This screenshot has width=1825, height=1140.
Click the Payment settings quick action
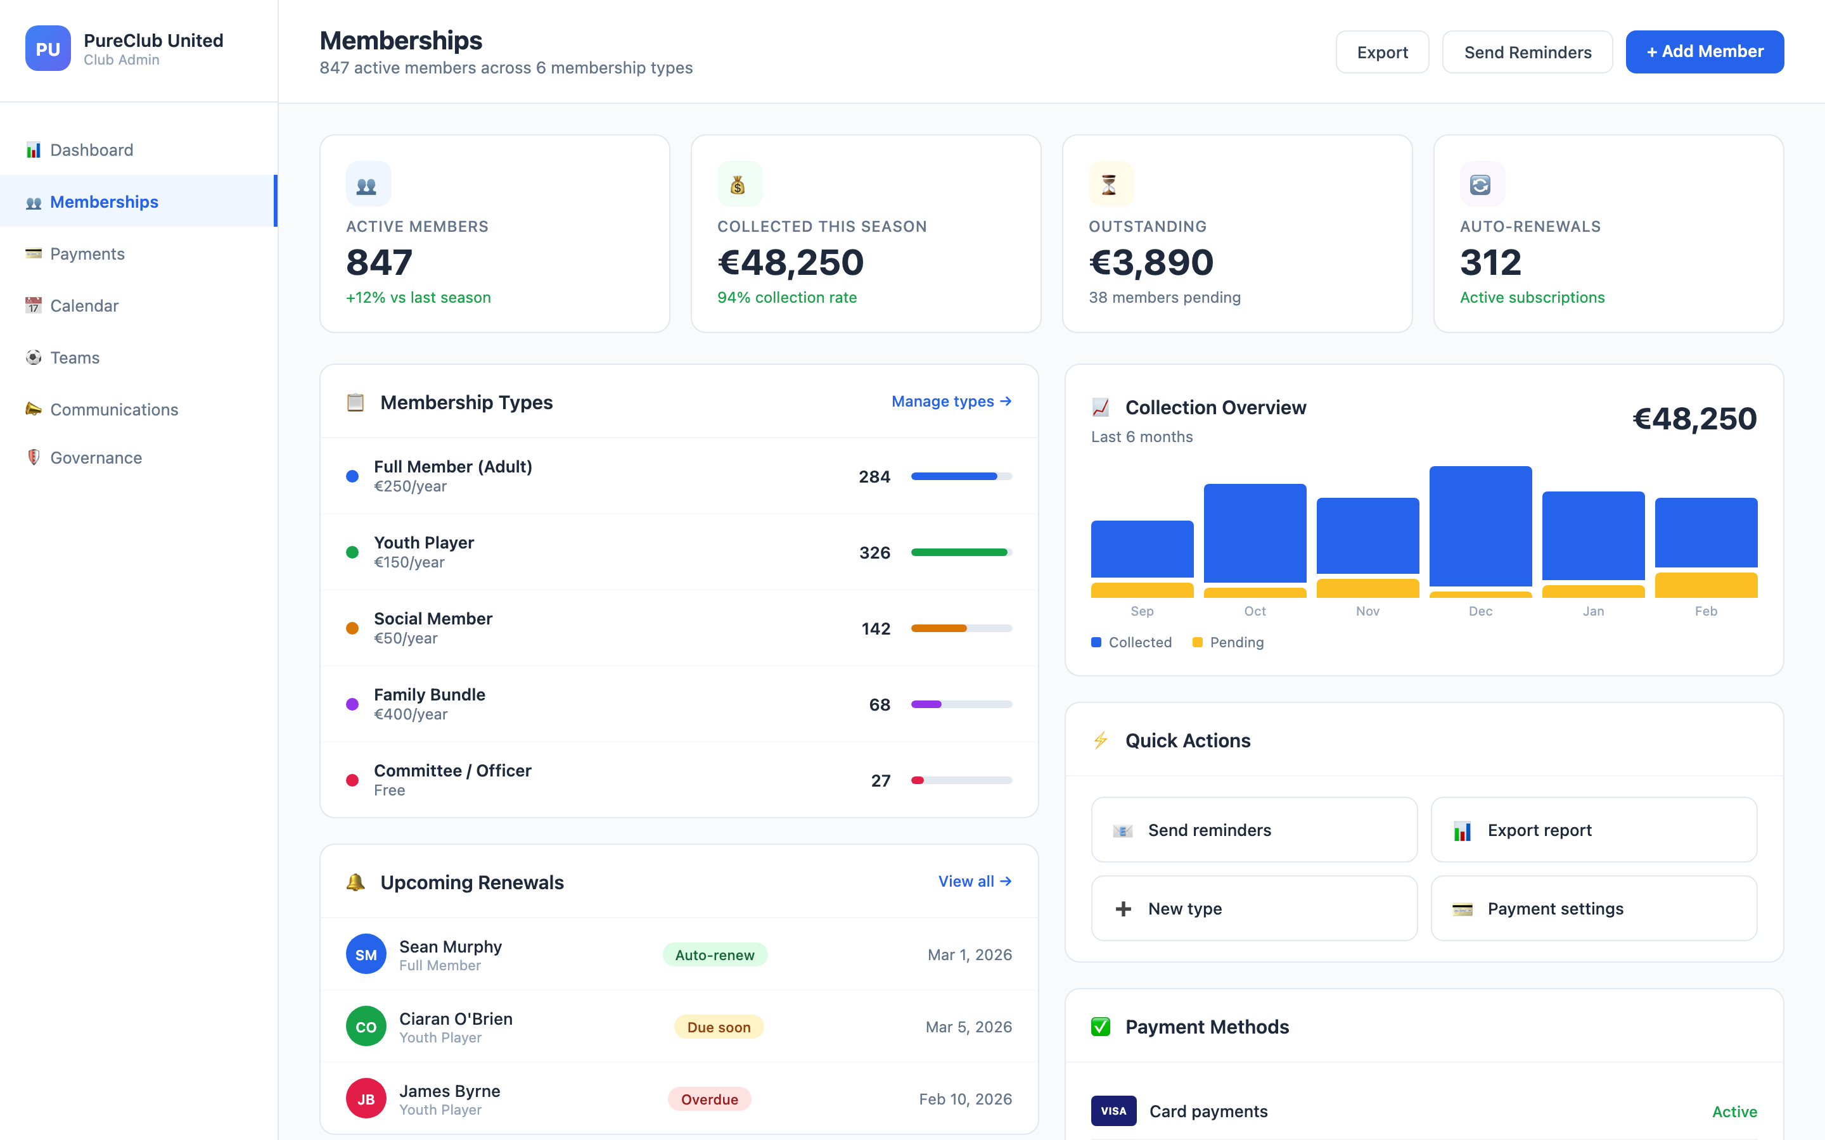tap(1594, 909)
